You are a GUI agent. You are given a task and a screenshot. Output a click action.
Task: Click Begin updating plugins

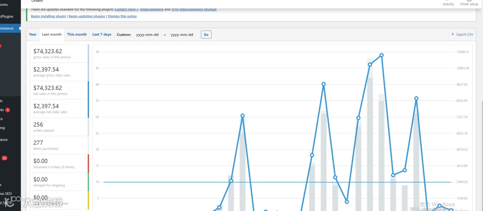click(x=87, y=16)
